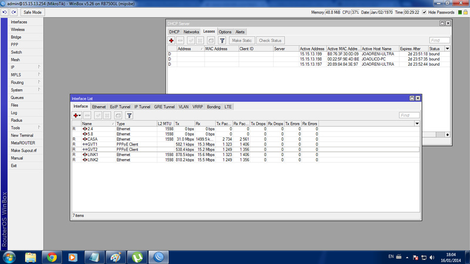Viewport: 470px width, 264px height.
Task: Open the Windows Start button
Action: [x=9, y=258]
